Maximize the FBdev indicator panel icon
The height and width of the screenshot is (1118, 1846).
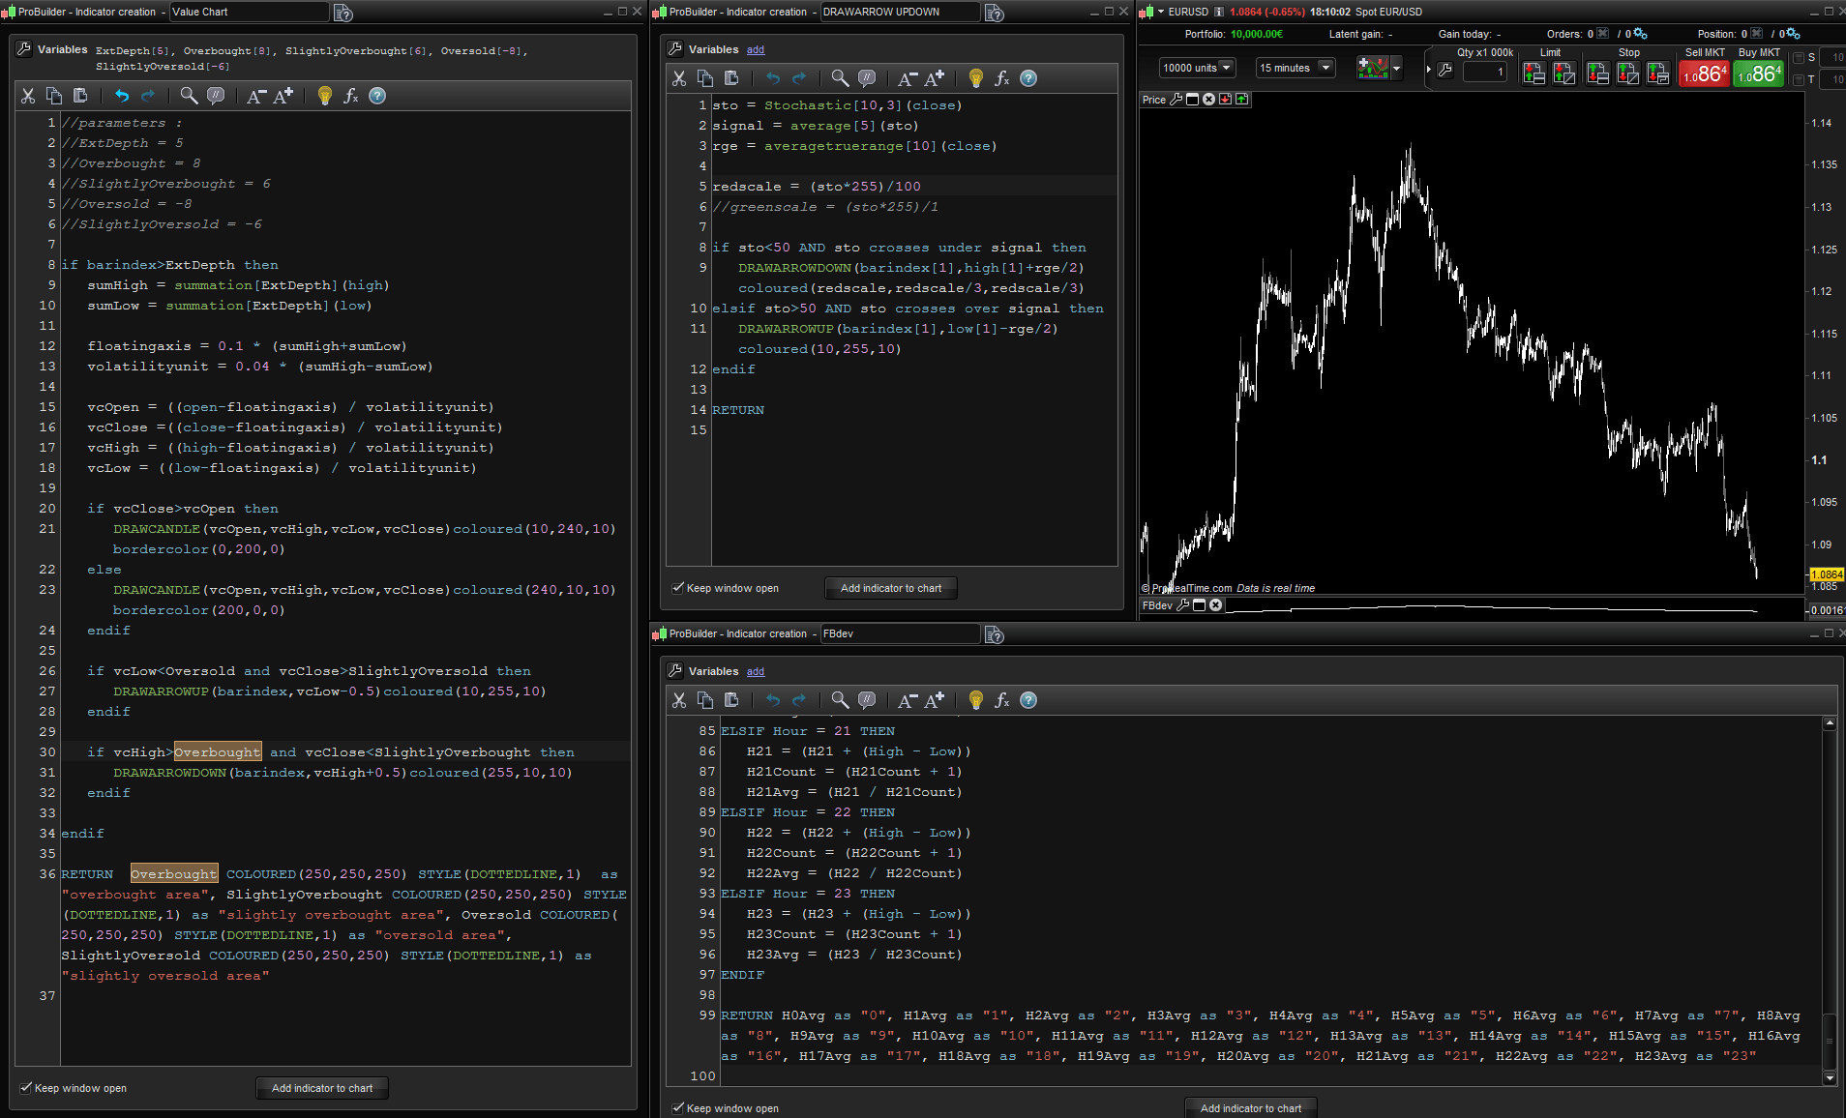(1200, 605)
